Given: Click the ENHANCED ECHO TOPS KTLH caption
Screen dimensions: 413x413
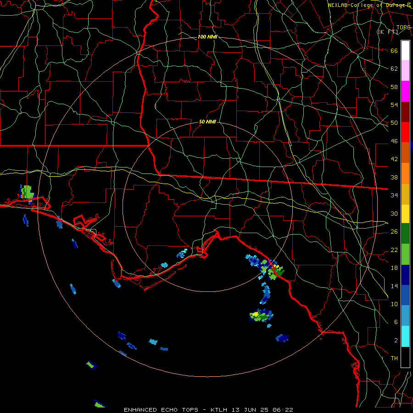Looking at the screenshot, I should pos(208,410).
